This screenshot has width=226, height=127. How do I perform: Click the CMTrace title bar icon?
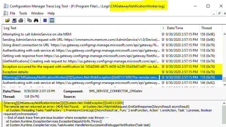(x=6, y=6)
